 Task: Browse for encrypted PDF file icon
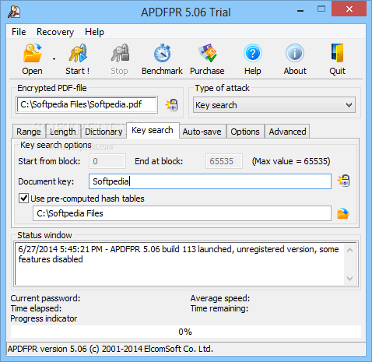172,105
